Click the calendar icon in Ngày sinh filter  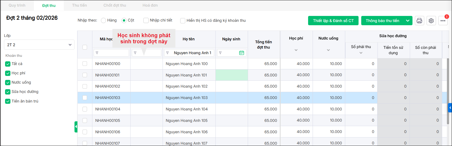tap(242, 53)
